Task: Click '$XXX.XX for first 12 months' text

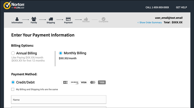Action: (x=28, y=61)
